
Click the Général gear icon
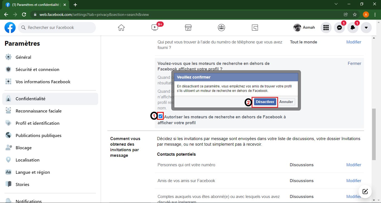pyautogui.click(x=8, y=57)
